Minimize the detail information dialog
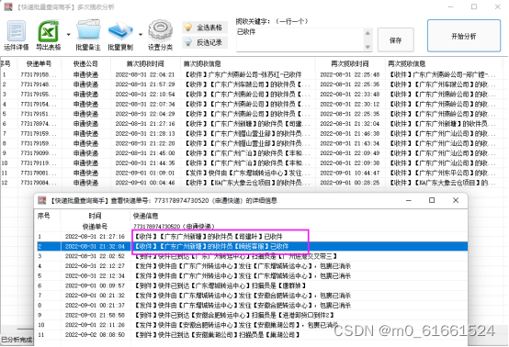This screenshot has height=347, width=509. [409, 200]
